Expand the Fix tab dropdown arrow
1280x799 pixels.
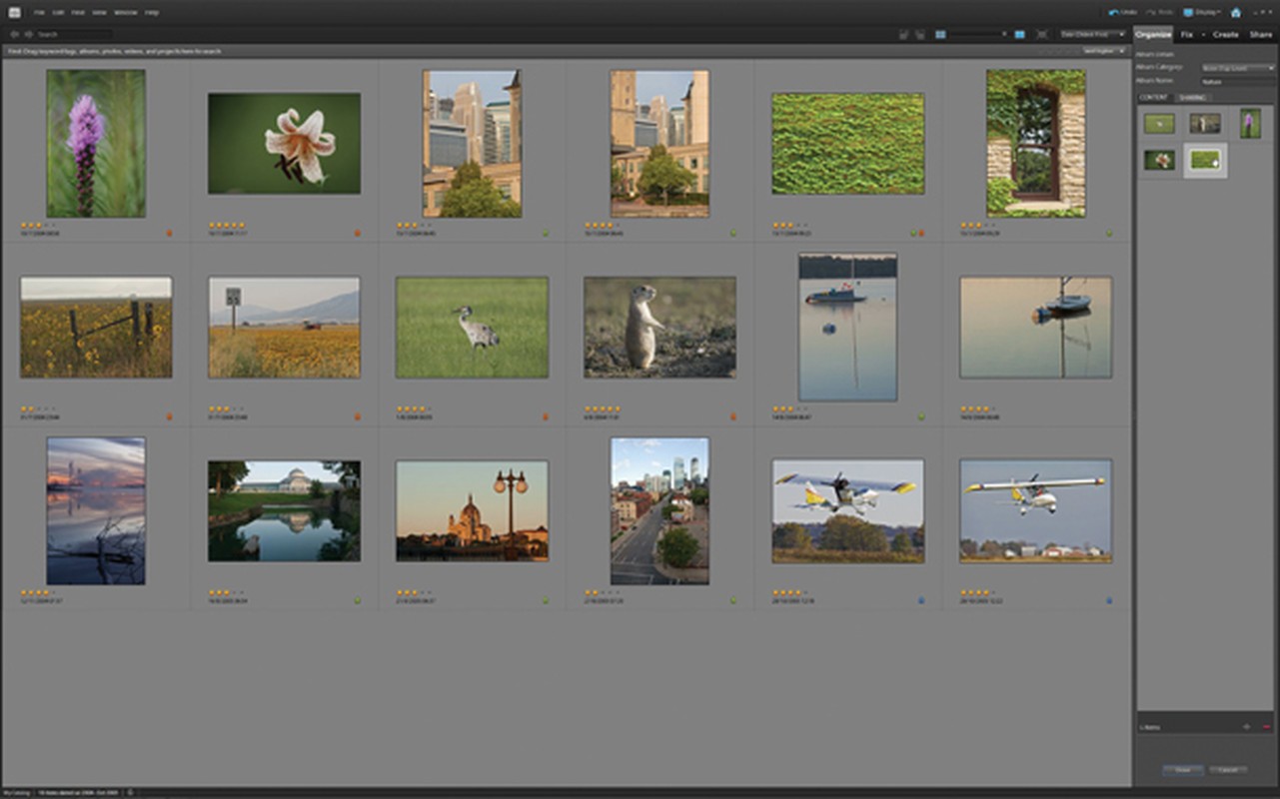coord(1202,34)
